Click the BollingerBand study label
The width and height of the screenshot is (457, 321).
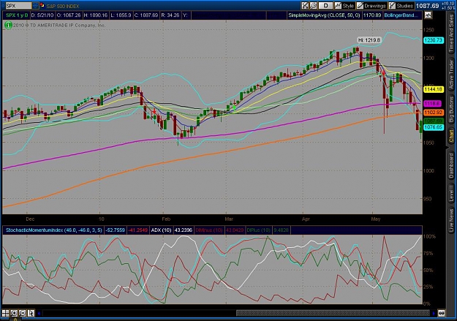point(401,15)
